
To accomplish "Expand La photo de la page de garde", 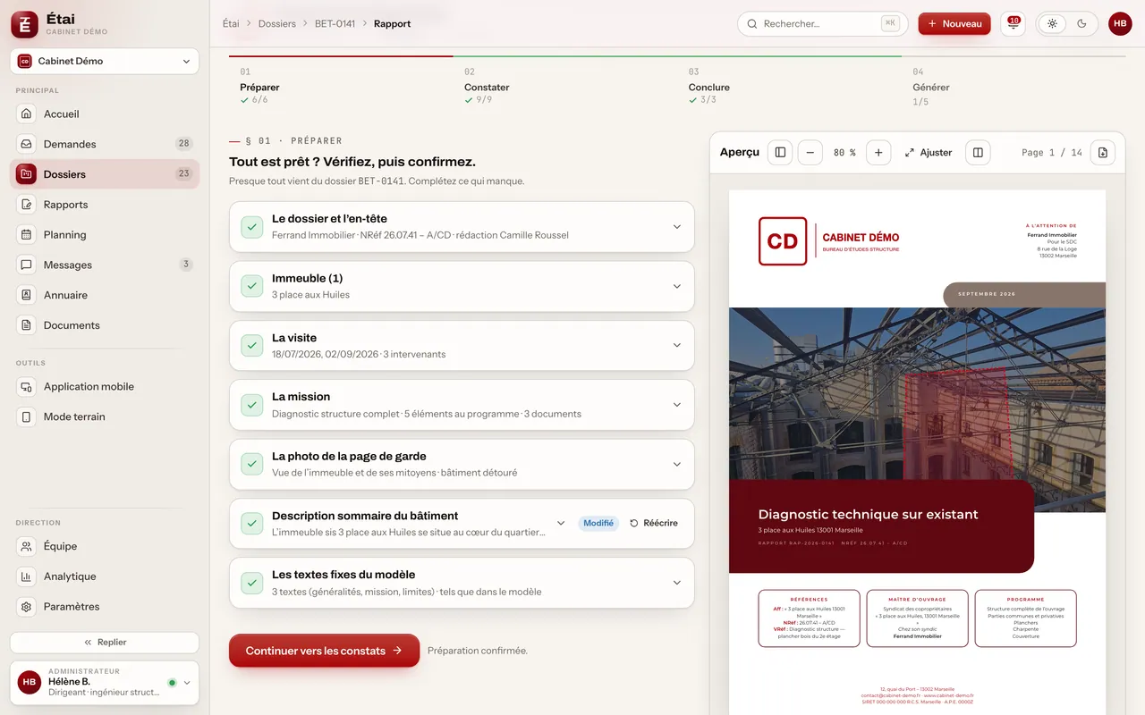I will (462, 465).
